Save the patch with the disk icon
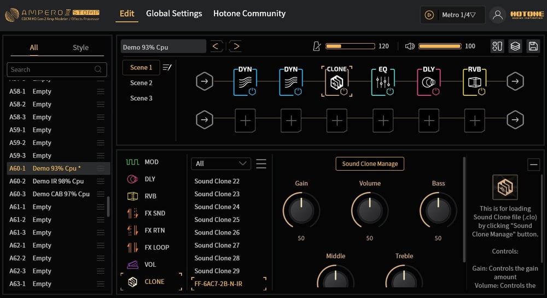This screenshot has width=547, height=298. point(533,46)
